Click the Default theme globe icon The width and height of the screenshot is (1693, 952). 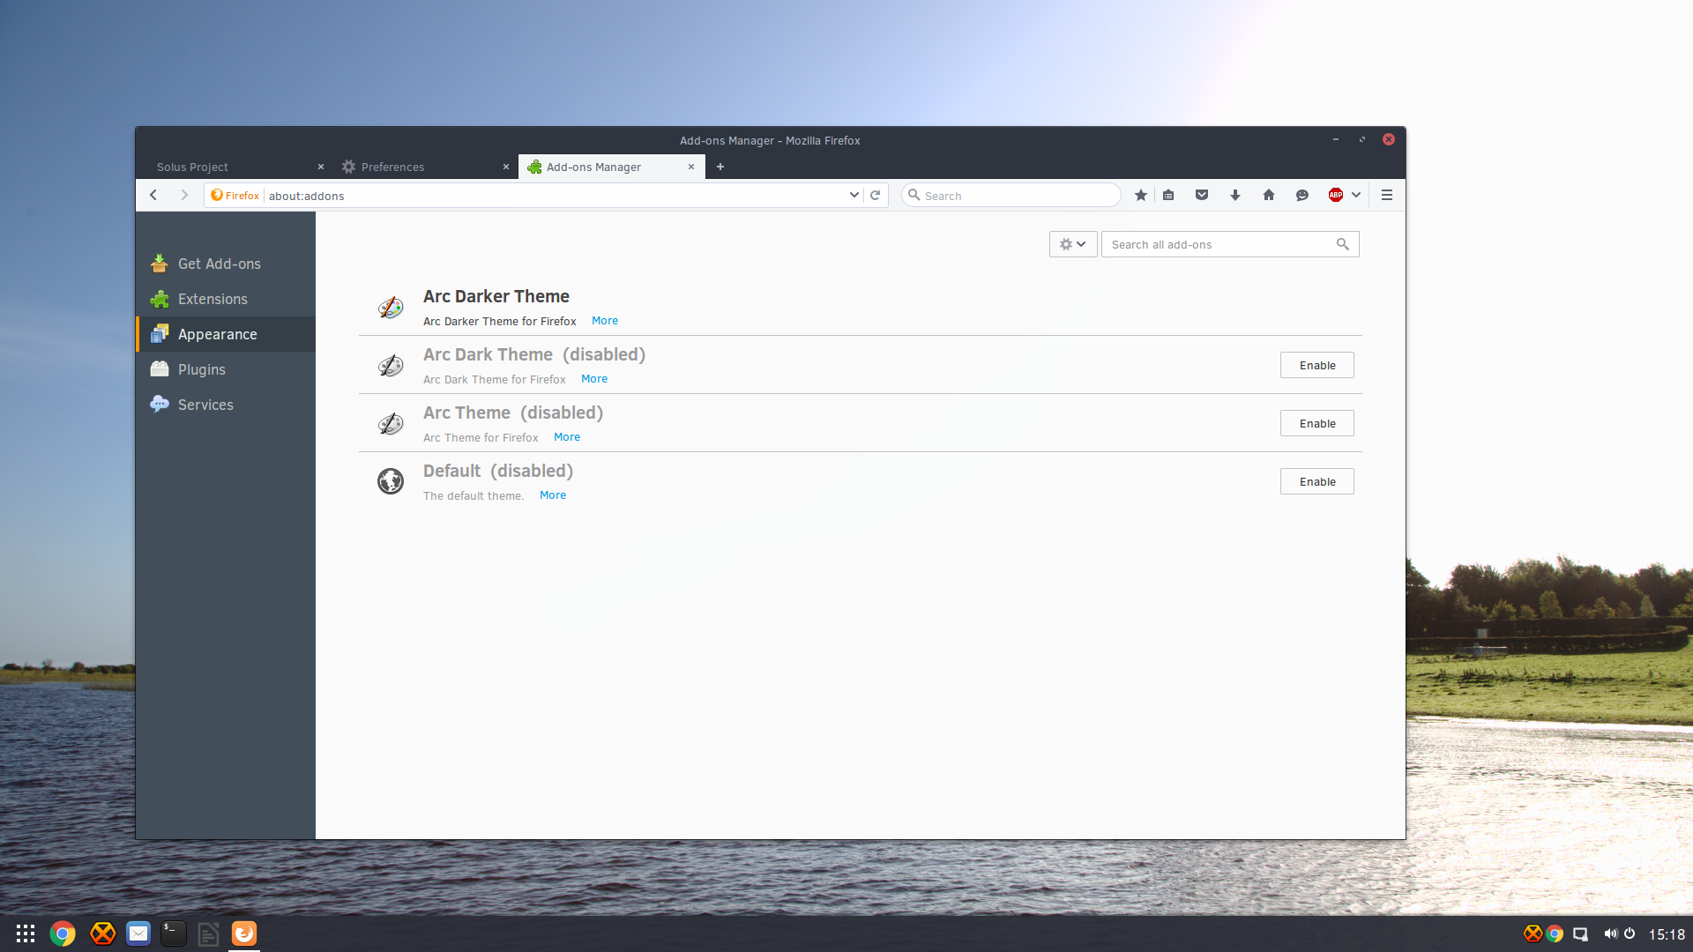pyautogui.click(x=391, y=481)
